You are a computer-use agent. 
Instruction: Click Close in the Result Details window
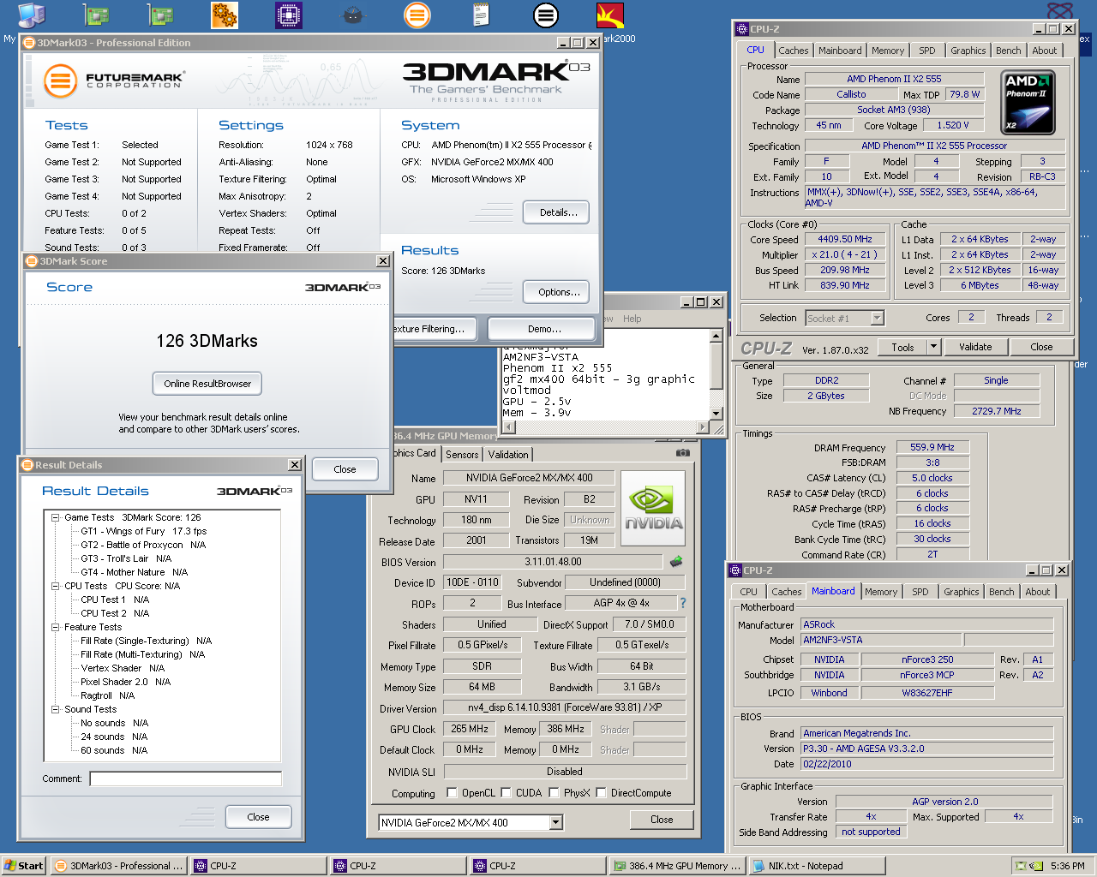(258, 817)
